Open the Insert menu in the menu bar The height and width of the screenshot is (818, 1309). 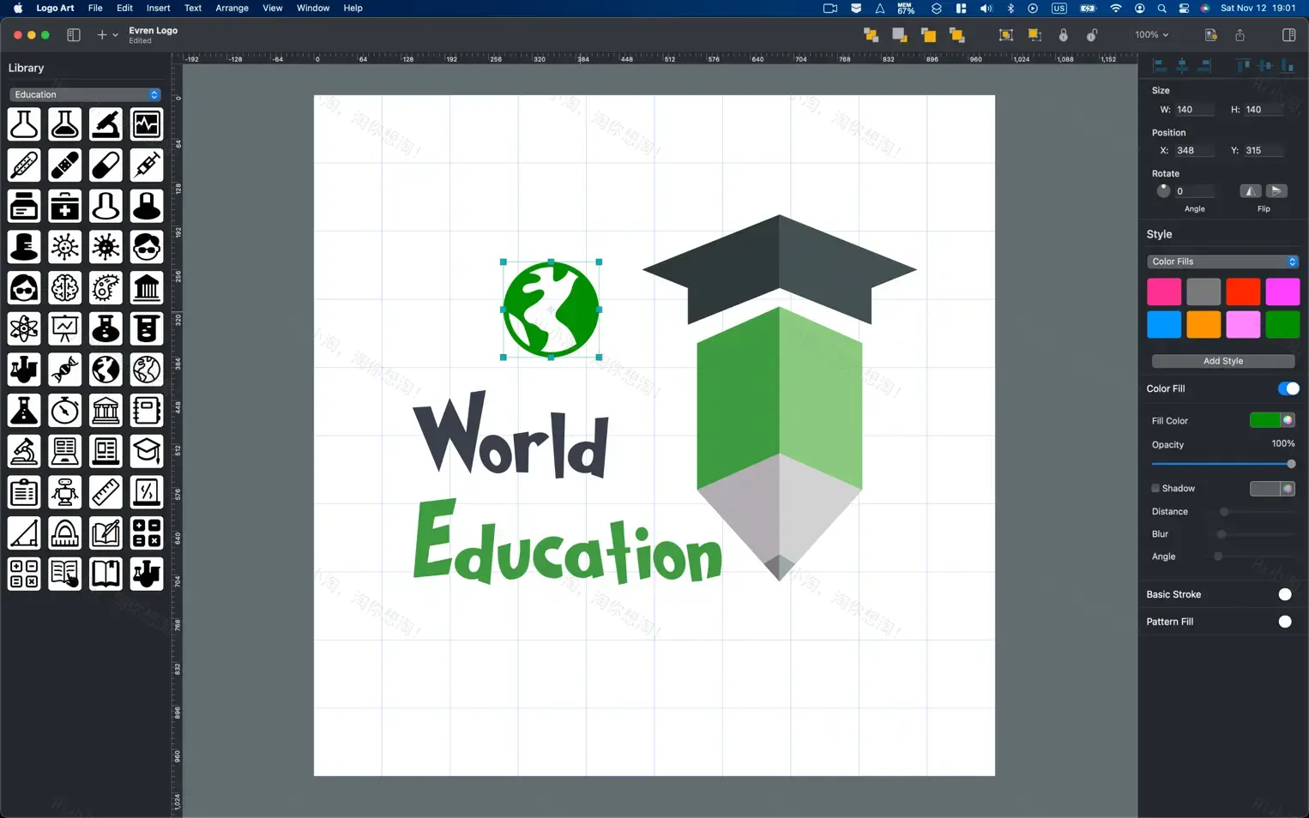click(x=158, y=8)
